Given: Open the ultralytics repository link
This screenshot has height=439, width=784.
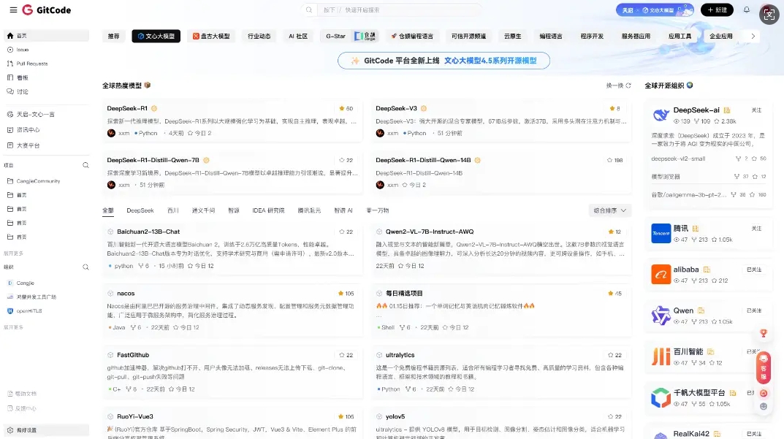Looking at the screenshot, I should point(400,355).
